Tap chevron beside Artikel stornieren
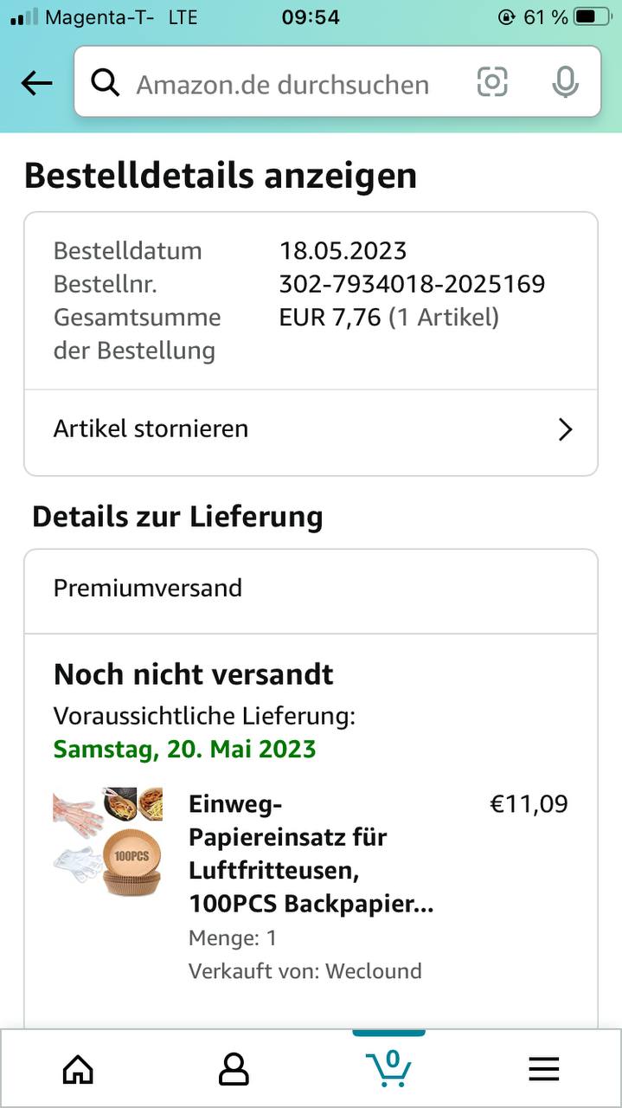Screen dimensions: 622x1108 click(x=565, y=429)
